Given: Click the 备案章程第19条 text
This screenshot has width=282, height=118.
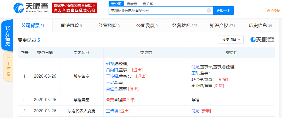Looking at the screenshot, I should [120, 100].
